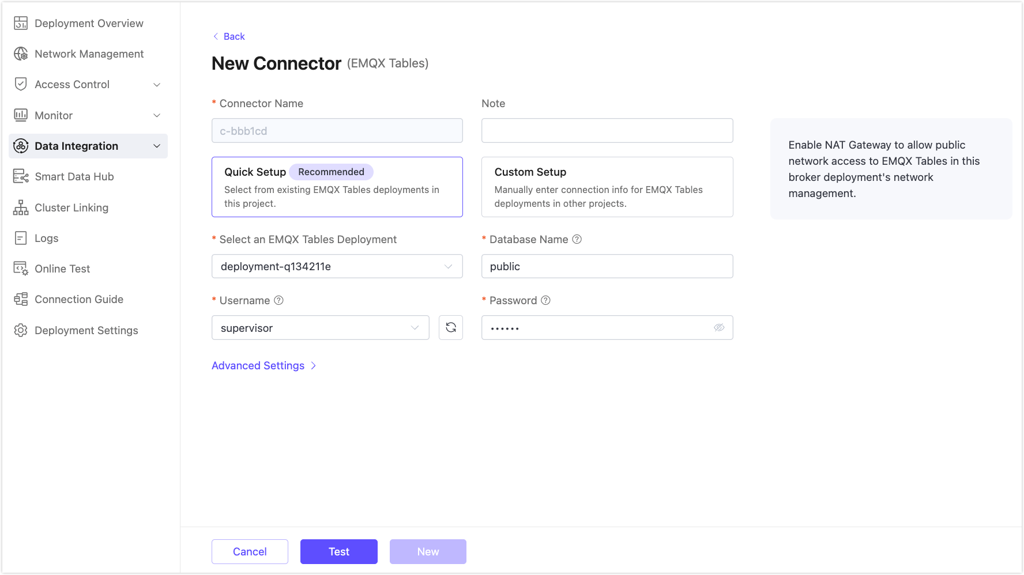Click the Access Control shield icon
The width and height of the screenshot is (1024, 575).
click(21, 84)
